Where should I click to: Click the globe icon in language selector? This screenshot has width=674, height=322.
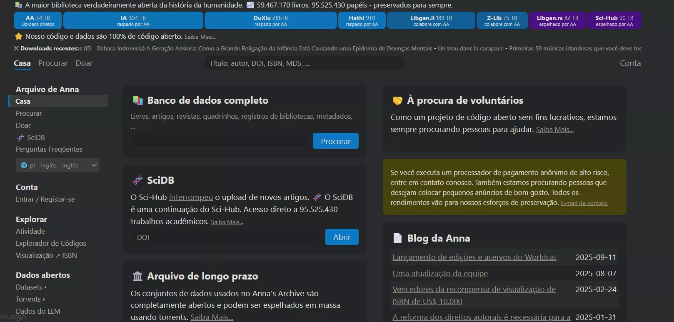pos(24,165)
